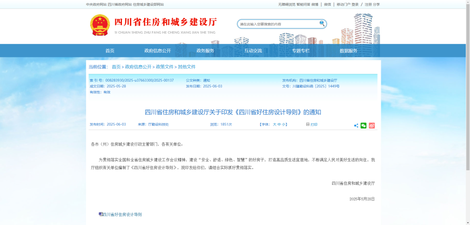Go to 首页 in the breadcrumb
The height and width of the screenshot is (225, 470).
click(x=116, y=67)
